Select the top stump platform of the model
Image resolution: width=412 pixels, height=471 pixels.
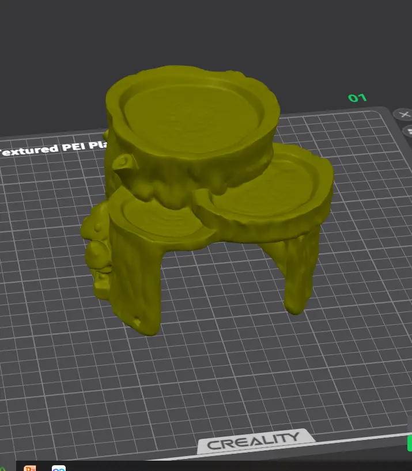192,113
